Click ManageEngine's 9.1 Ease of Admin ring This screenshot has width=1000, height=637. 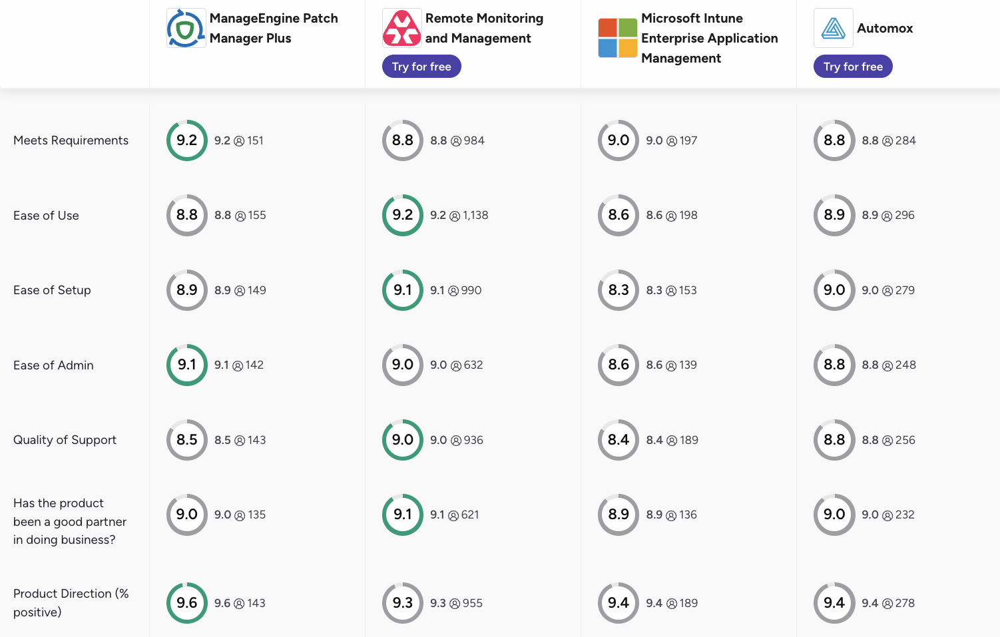point(187,365)
